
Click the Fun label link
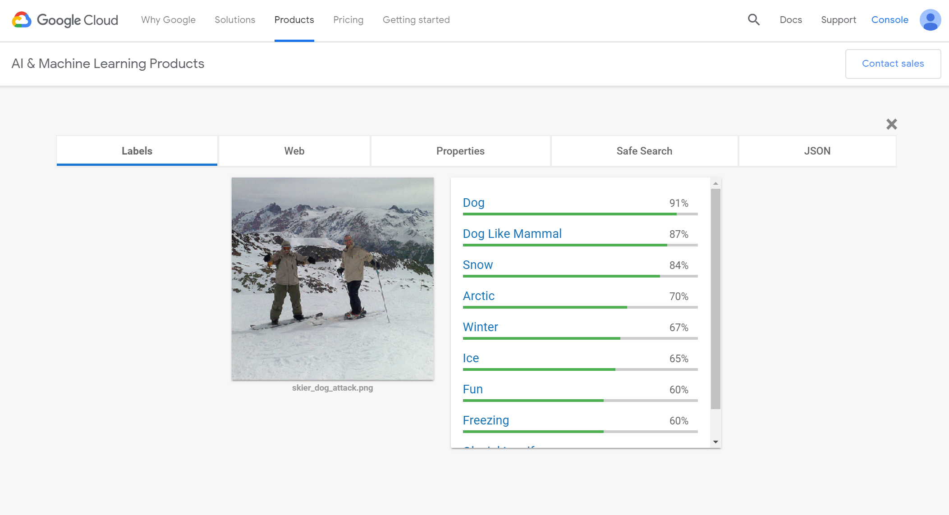(473, 389)
